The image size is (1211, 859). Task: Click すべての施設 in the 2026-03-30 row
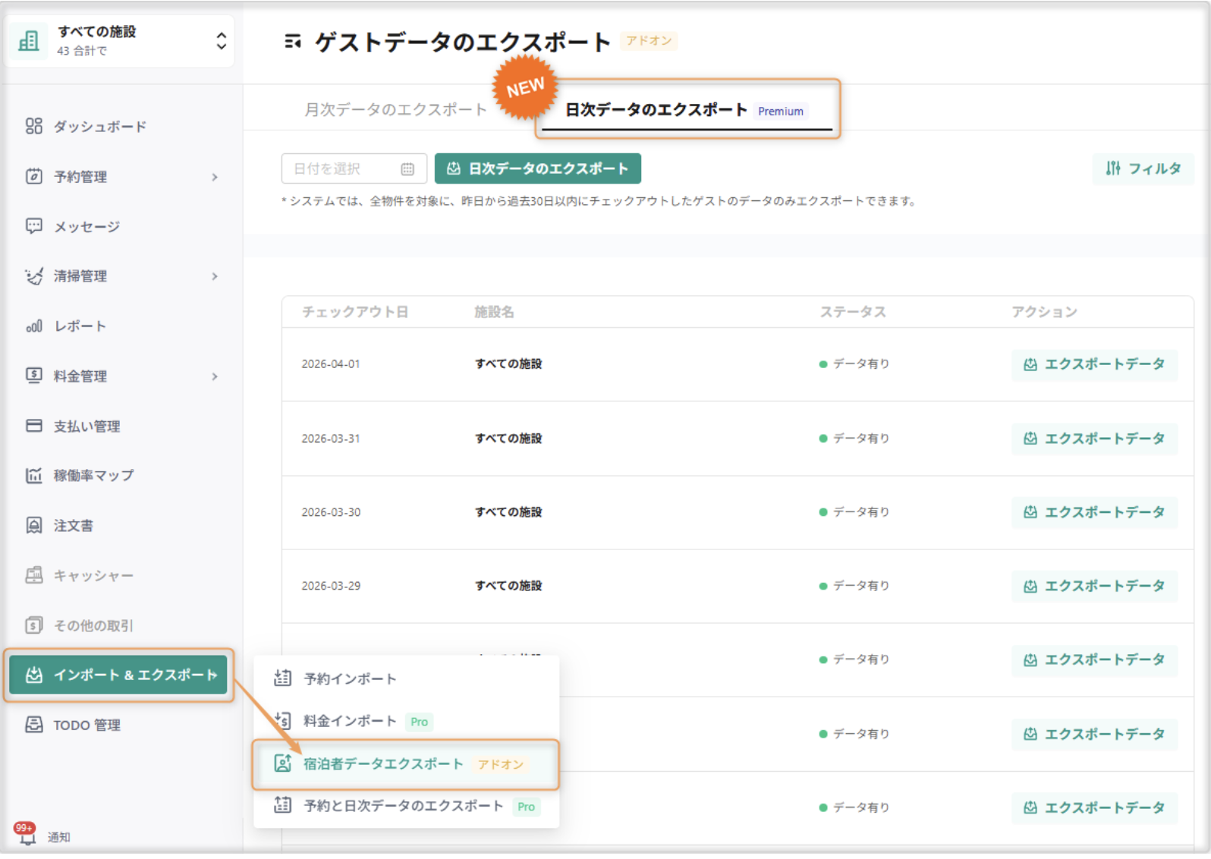tap(508, 512)
